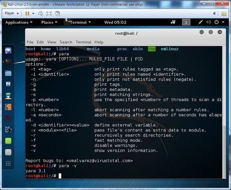Click the terminal title 'root@kali: /'
The height and width of the screenshot is (190, 231).
126,33
